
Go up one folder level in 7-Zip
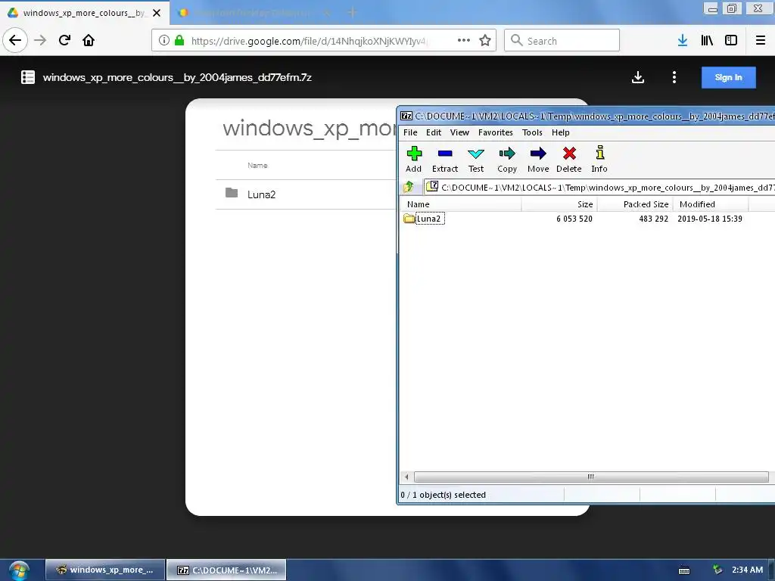point(409,187)
